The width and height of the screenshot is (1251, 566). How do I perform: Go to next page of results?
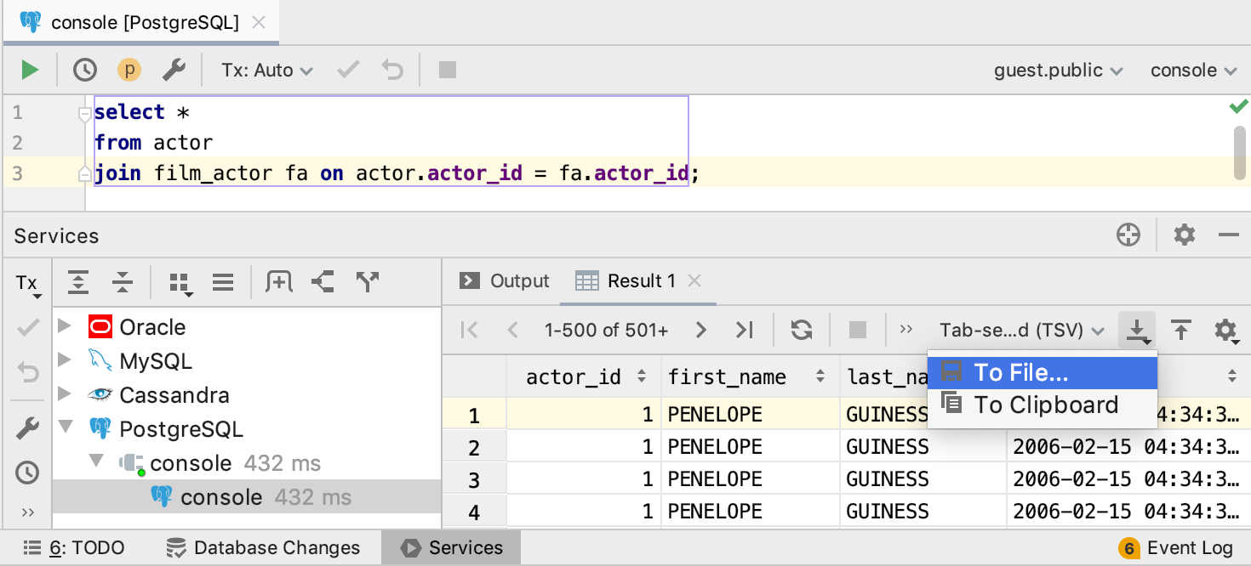tap(700, 330)
